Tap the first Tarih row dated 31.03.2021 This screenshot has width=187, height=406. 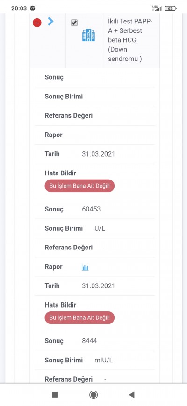pyautogui.click(x=94, y=154)
